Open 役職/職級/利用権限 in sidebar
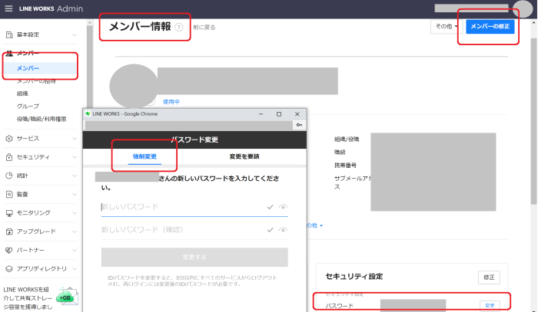 [x=42, y=119]
